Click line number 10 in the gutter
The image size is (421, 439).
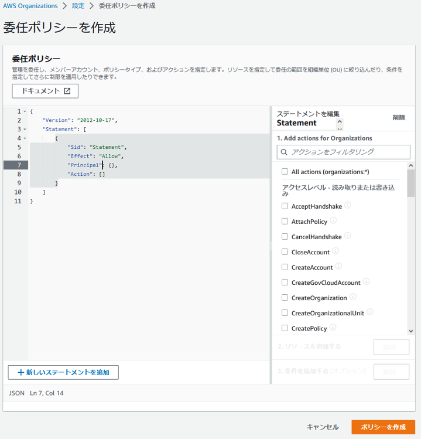[18, 192]
